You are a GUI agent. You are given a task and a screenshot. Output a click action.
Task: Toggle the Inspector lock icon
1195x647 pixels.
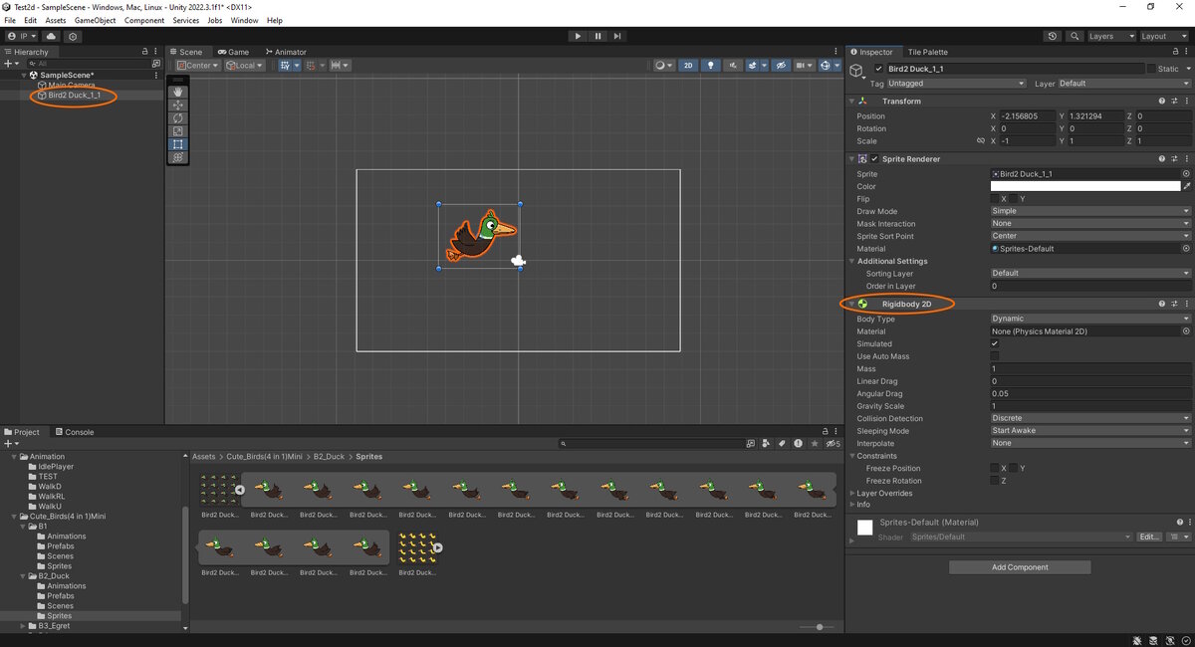1176,52
